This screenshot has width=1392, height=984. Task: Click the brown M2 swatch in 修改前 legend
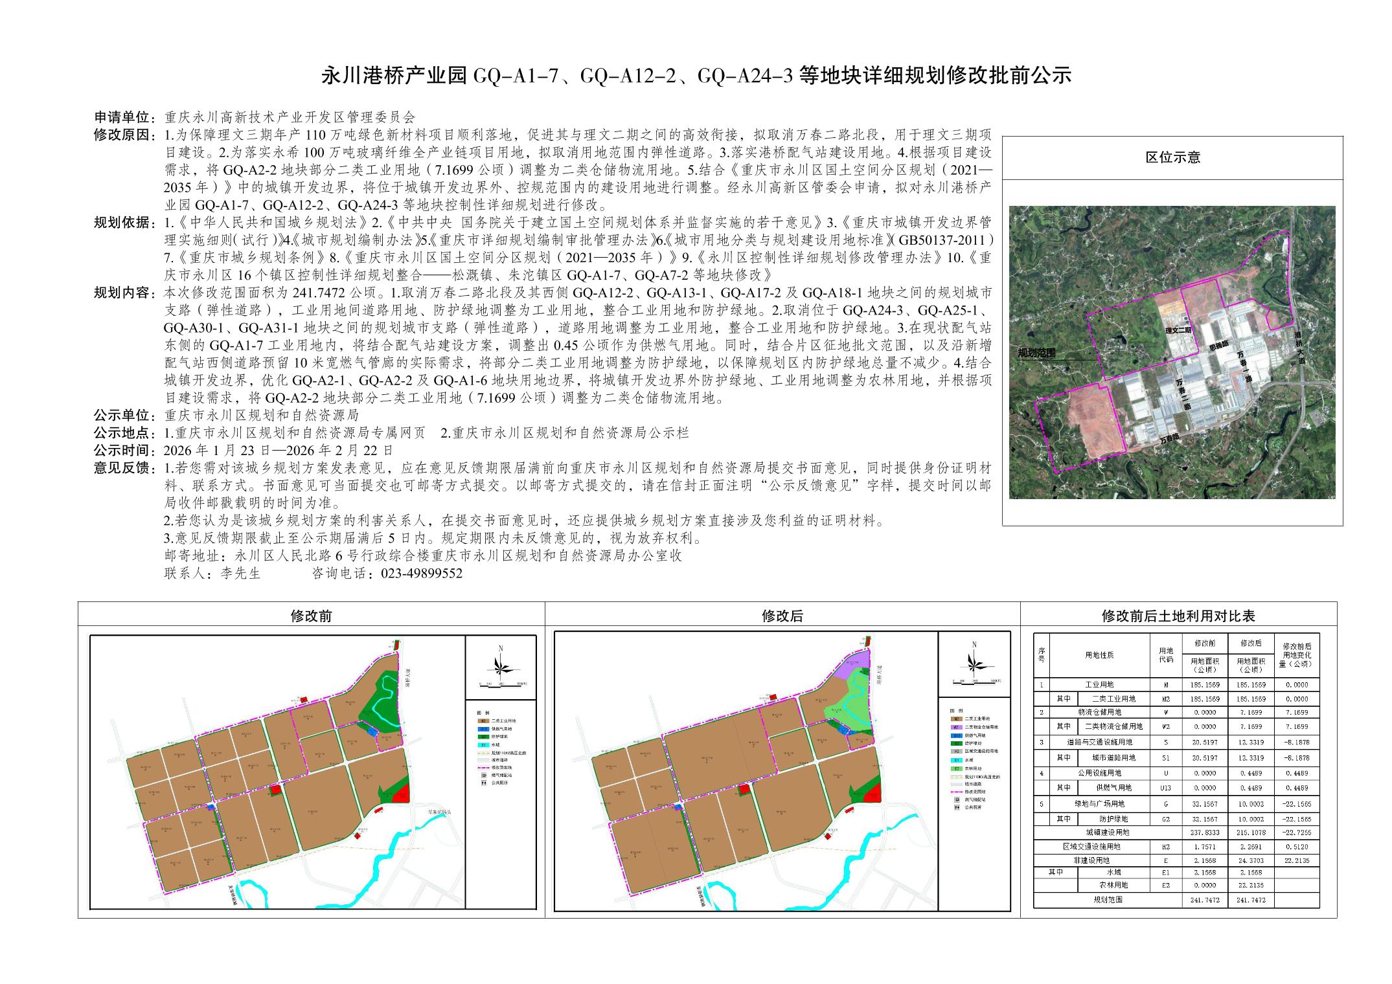tap(483, 721)
